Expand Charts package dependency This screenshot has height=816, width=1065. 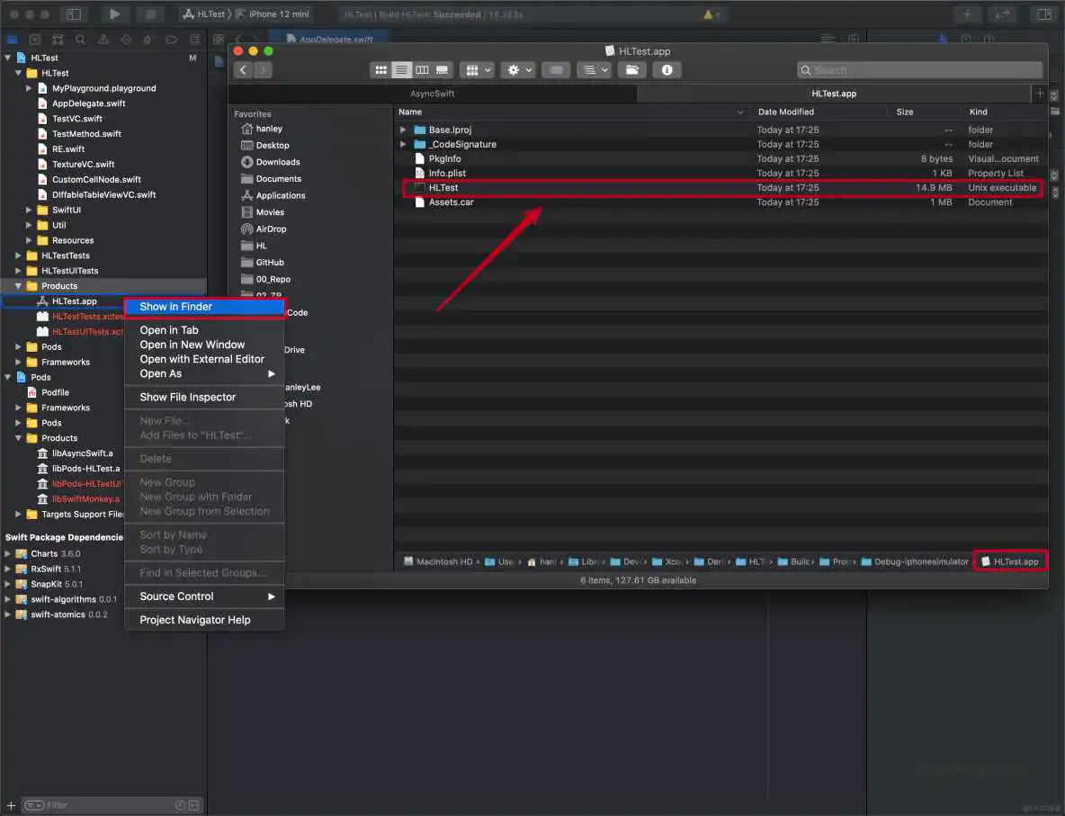tap(7, 553)
